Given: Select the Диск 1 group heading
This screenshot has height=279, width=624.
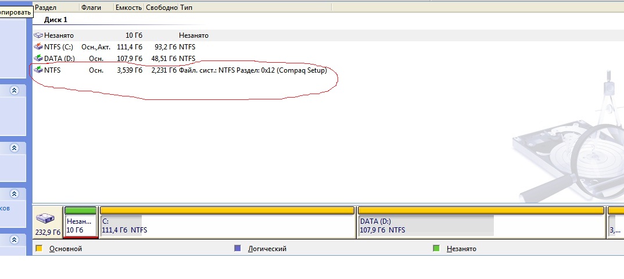Looking at the screenshot, I should (x=56, y=20).
